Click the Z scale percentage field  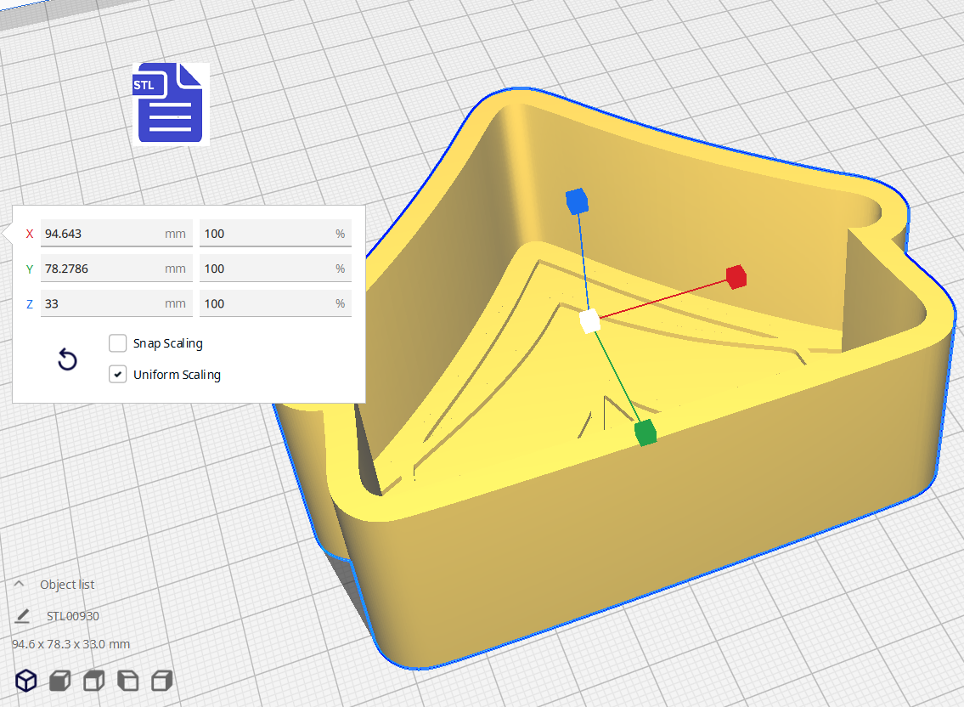tap(265, 303)
